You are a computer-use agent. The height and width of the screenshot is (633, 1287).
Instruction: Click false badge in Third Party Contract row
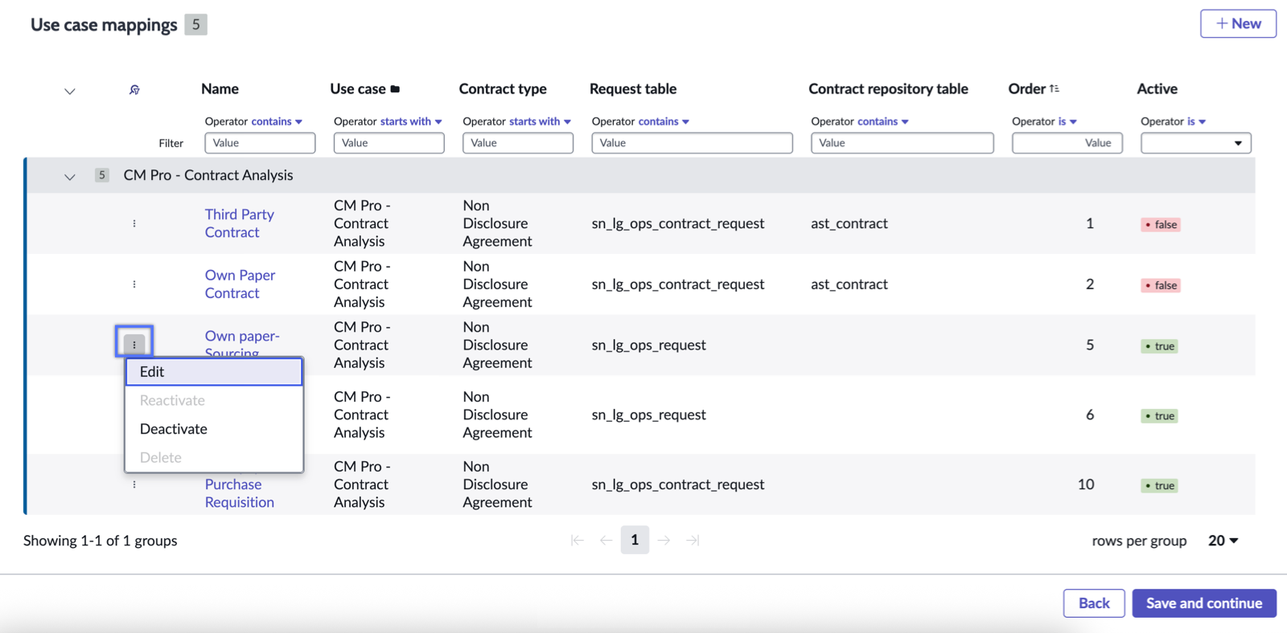(x=1161, y=225)
